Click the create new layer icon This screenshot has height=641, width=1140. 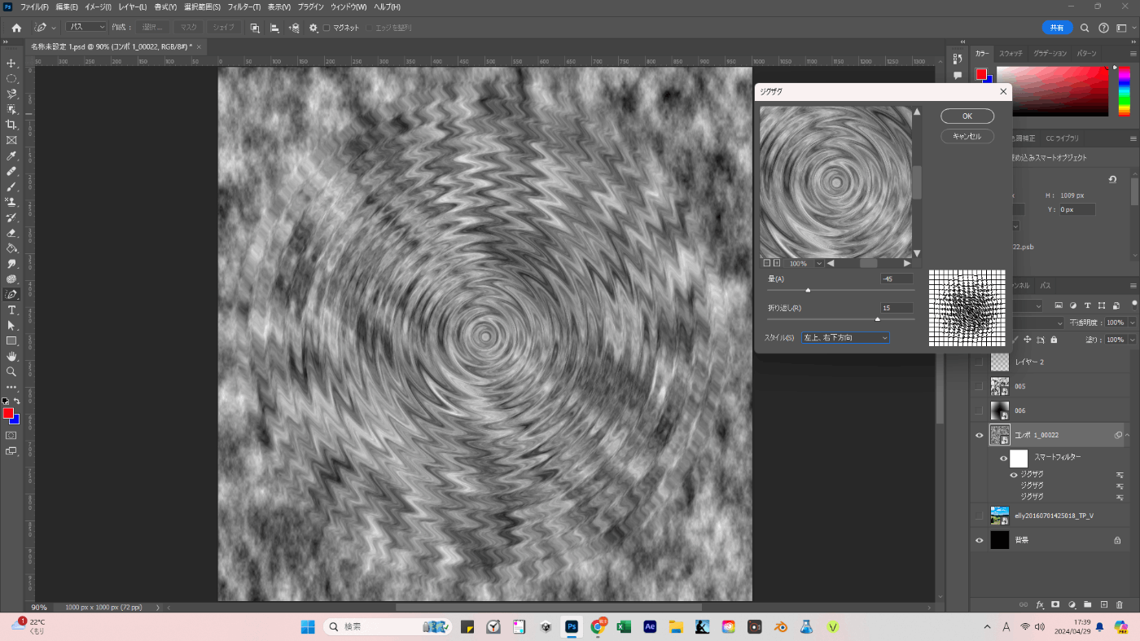[x=1104, y=605]
